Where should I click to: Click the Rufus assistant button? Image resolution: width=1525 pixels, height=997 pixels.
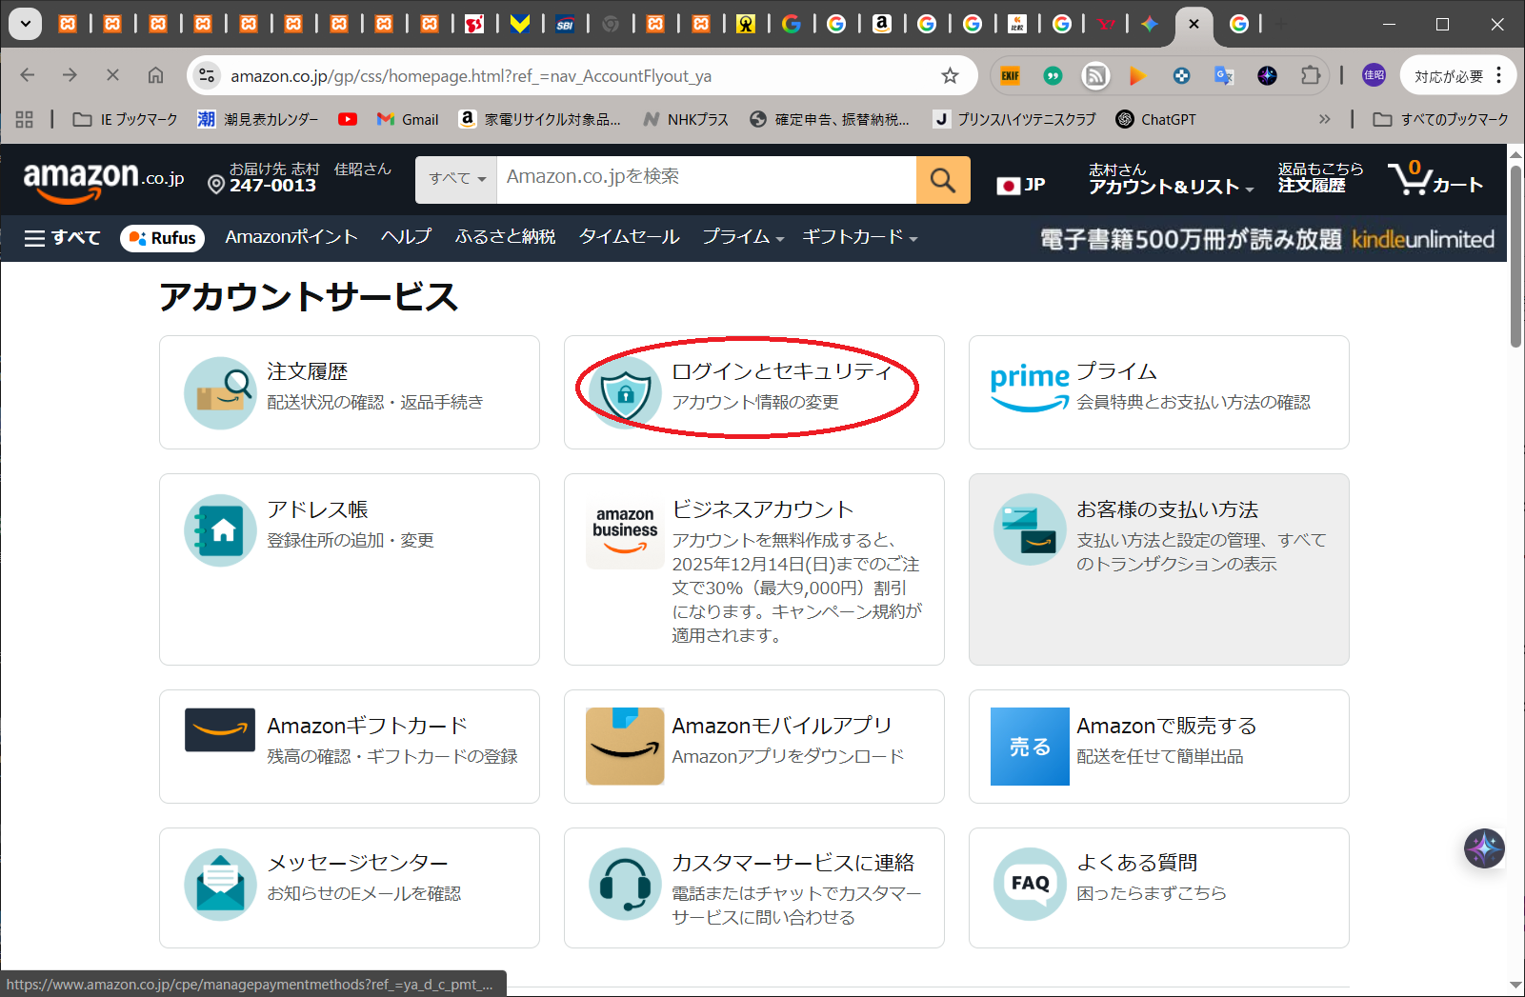[163, 238]
